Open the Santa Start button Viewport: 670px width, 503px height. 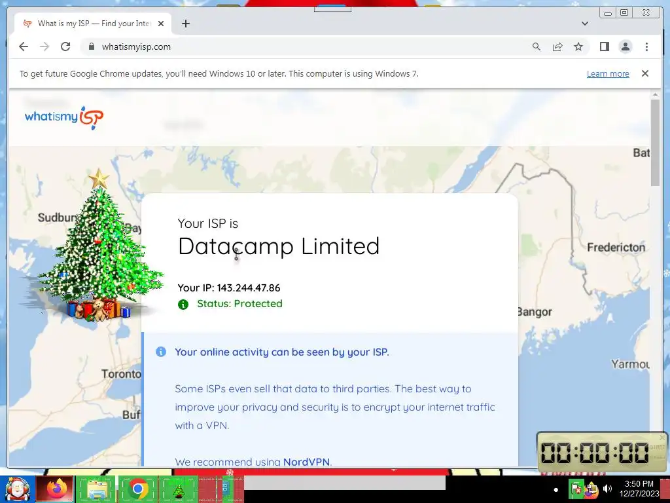click(x=17, y=489)
